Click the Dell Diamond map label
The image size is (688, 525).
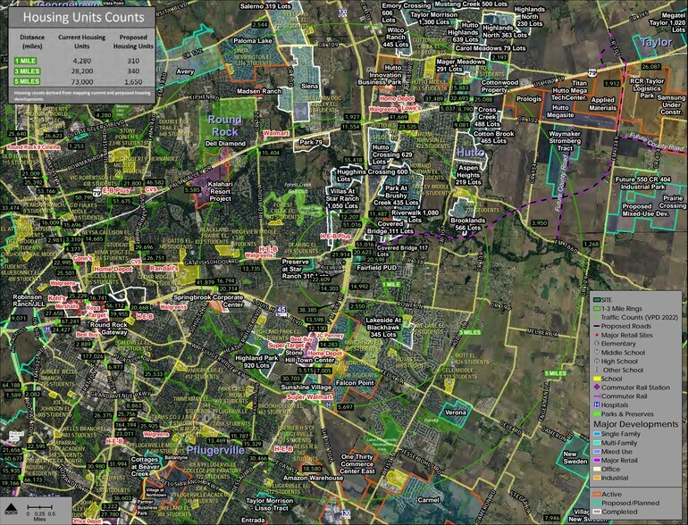pos(224,143)
